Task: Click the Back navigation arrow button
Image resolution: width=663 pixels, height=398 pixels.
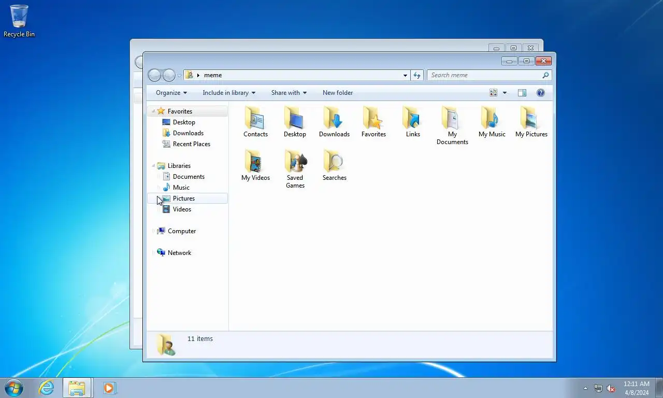Action: pyautogui.click(x=154, y=75)
